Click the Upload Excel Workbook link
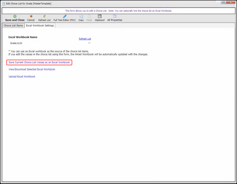Viewport: 237px width, 184px height. coord(22,77)
